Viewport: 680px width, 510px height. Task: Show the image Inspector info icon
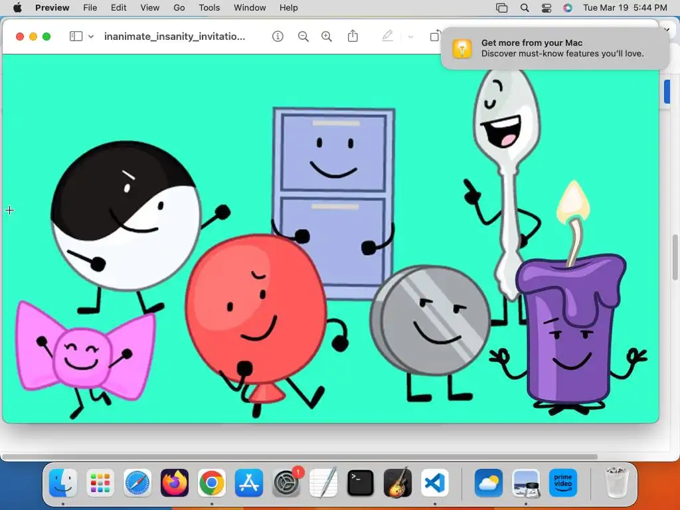pos(278,37)
